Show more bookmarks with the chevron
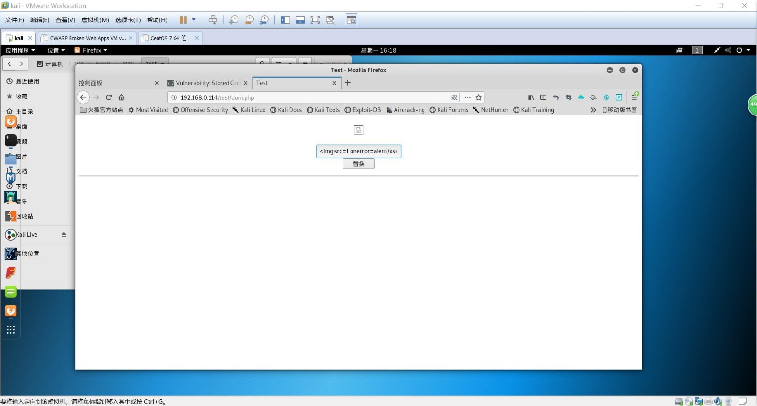The height and width of the screenshot is (406, 757). point(593,110)
